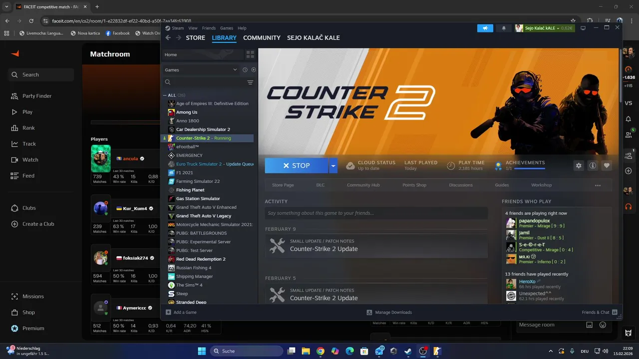Open Steam Big Picture mode icon
This screenshot has width=639, height=359.
(583, 28)
